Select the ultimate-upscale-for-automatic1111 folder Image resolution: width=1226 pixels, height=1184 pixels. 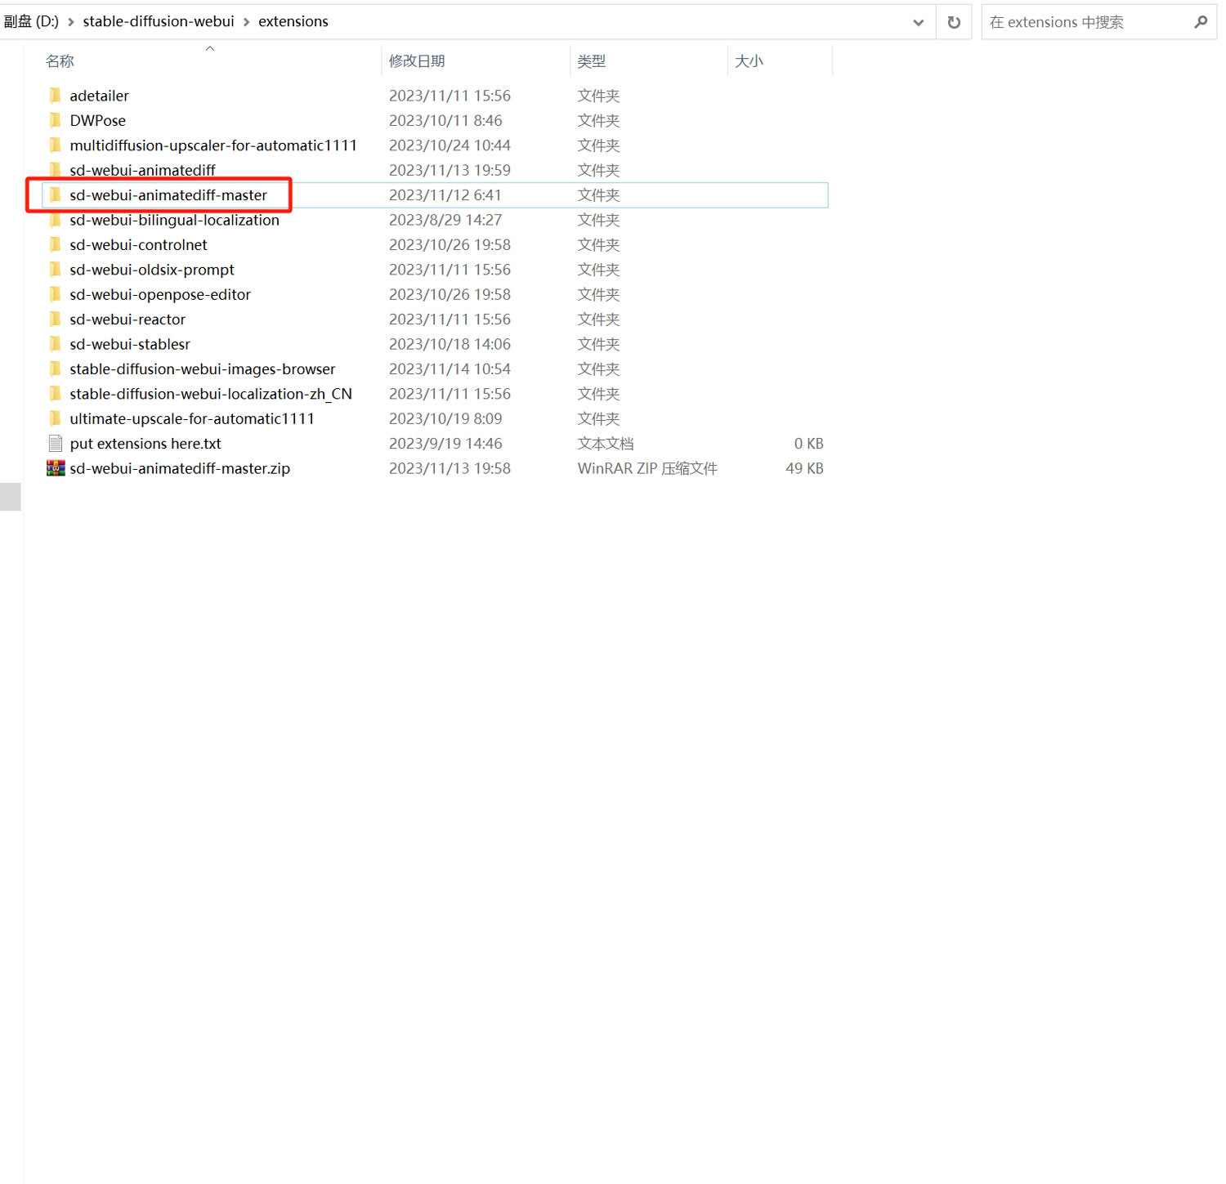pyautogui.click(x=192, y=418)
